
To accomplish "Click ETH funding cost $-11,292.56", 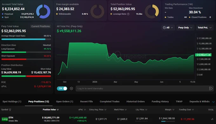I will pyautogui.click(x=187, y=119).
